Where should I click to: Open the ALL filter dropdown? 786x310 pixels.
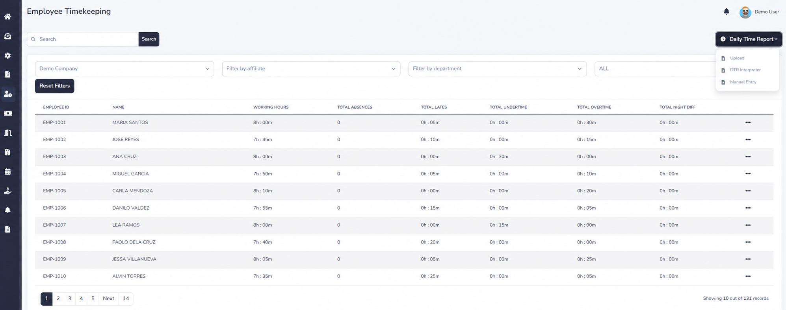(655, 69)
